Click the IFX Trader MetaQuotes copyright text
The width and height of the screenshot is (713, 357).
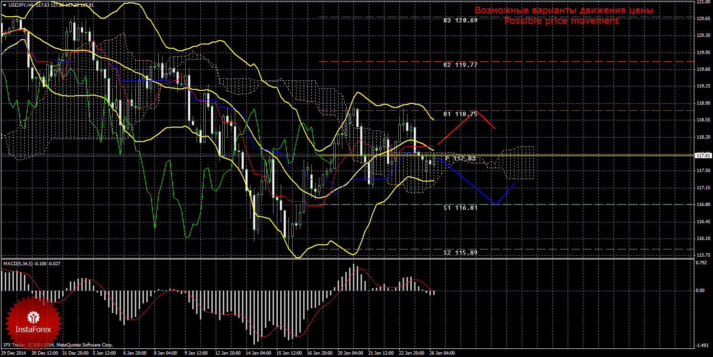click(x=57, y=345)
